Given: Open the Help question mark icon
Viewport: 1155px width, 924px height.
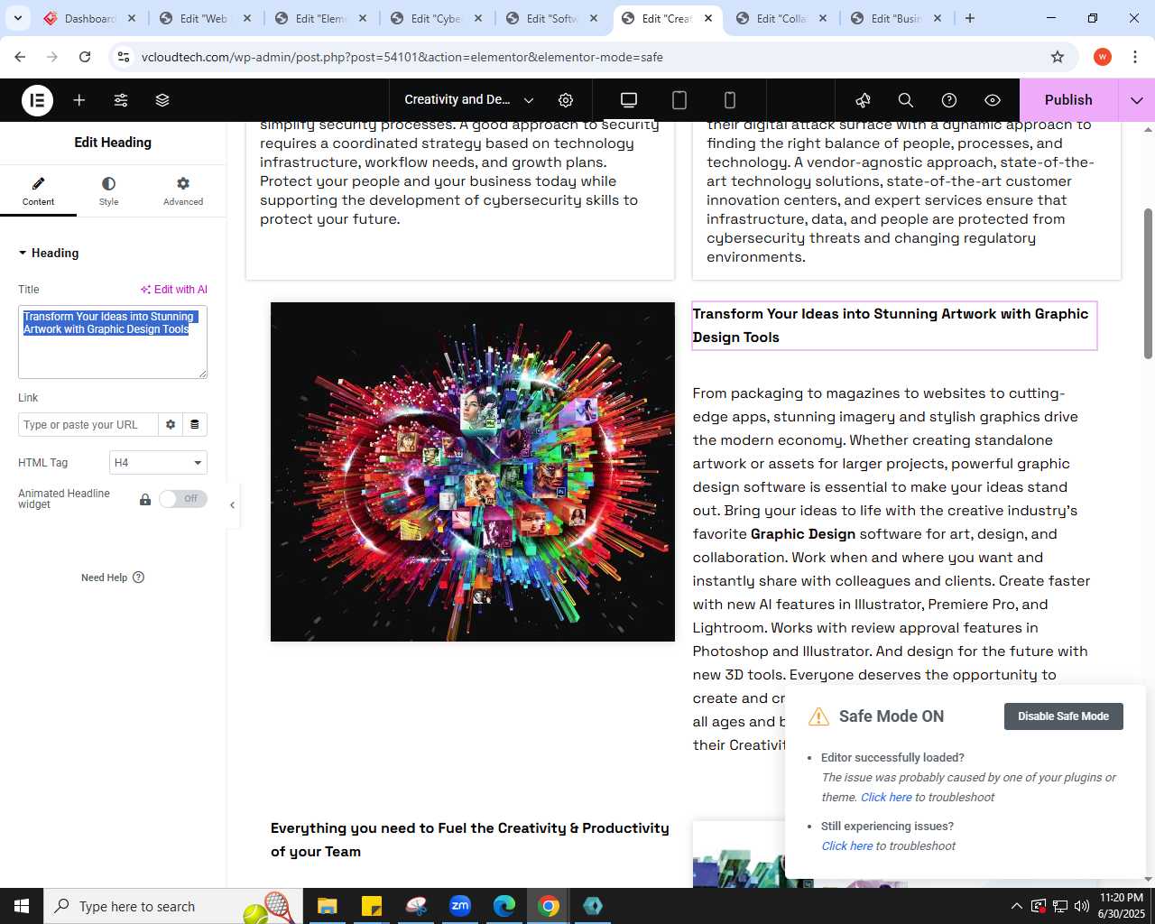Looking at the screenshot, I should [949, 100].
